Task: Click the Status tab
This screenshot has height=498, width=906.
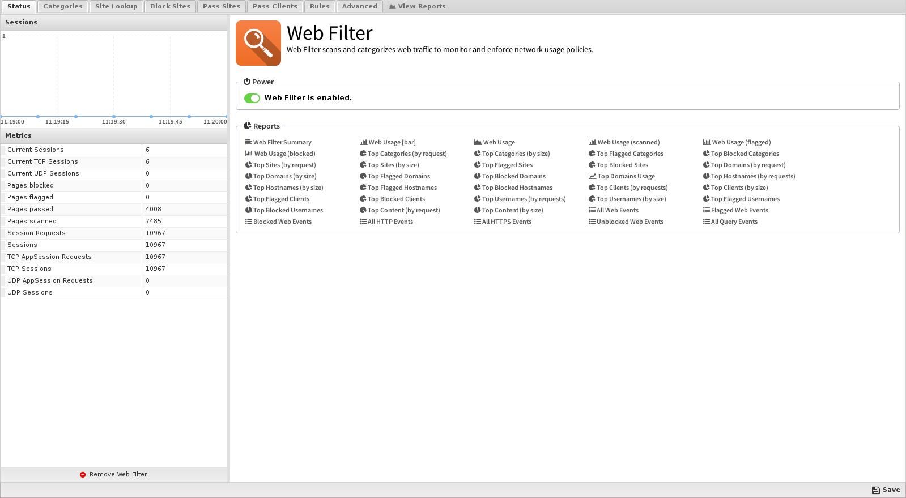Action: click(x=19, y=6)
